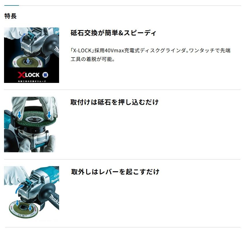Select the 取付けは砥石を押し込むだけ heading
The width and height of the screenshot is (245, 232).
(x=114, y=102)
